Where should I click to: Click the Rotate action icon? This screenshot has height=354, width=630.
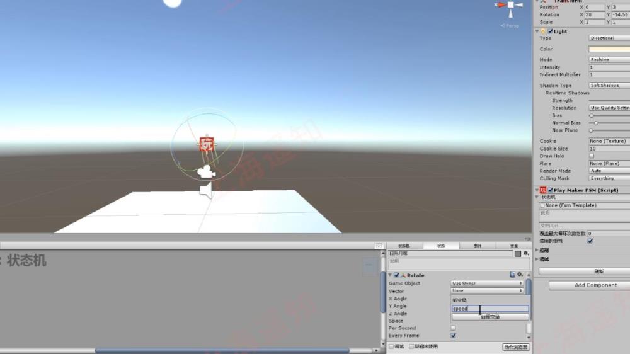403,275
